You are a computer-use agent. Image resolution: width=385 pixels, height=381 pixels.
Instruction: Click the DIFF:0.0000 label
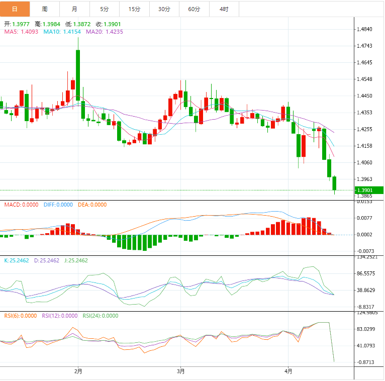tap(58, 205)
